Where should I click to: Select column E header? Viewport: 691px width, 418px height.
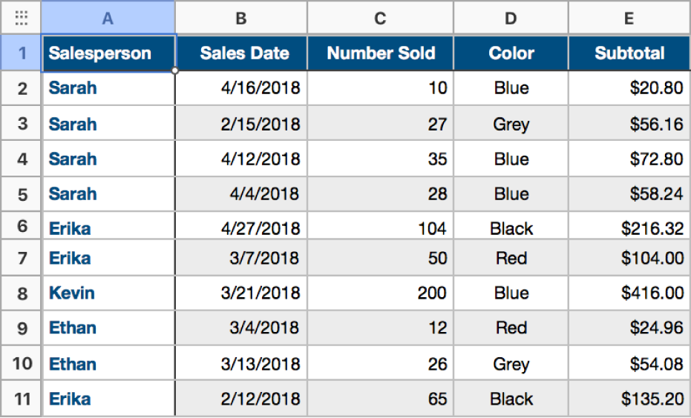coord(629,18)
